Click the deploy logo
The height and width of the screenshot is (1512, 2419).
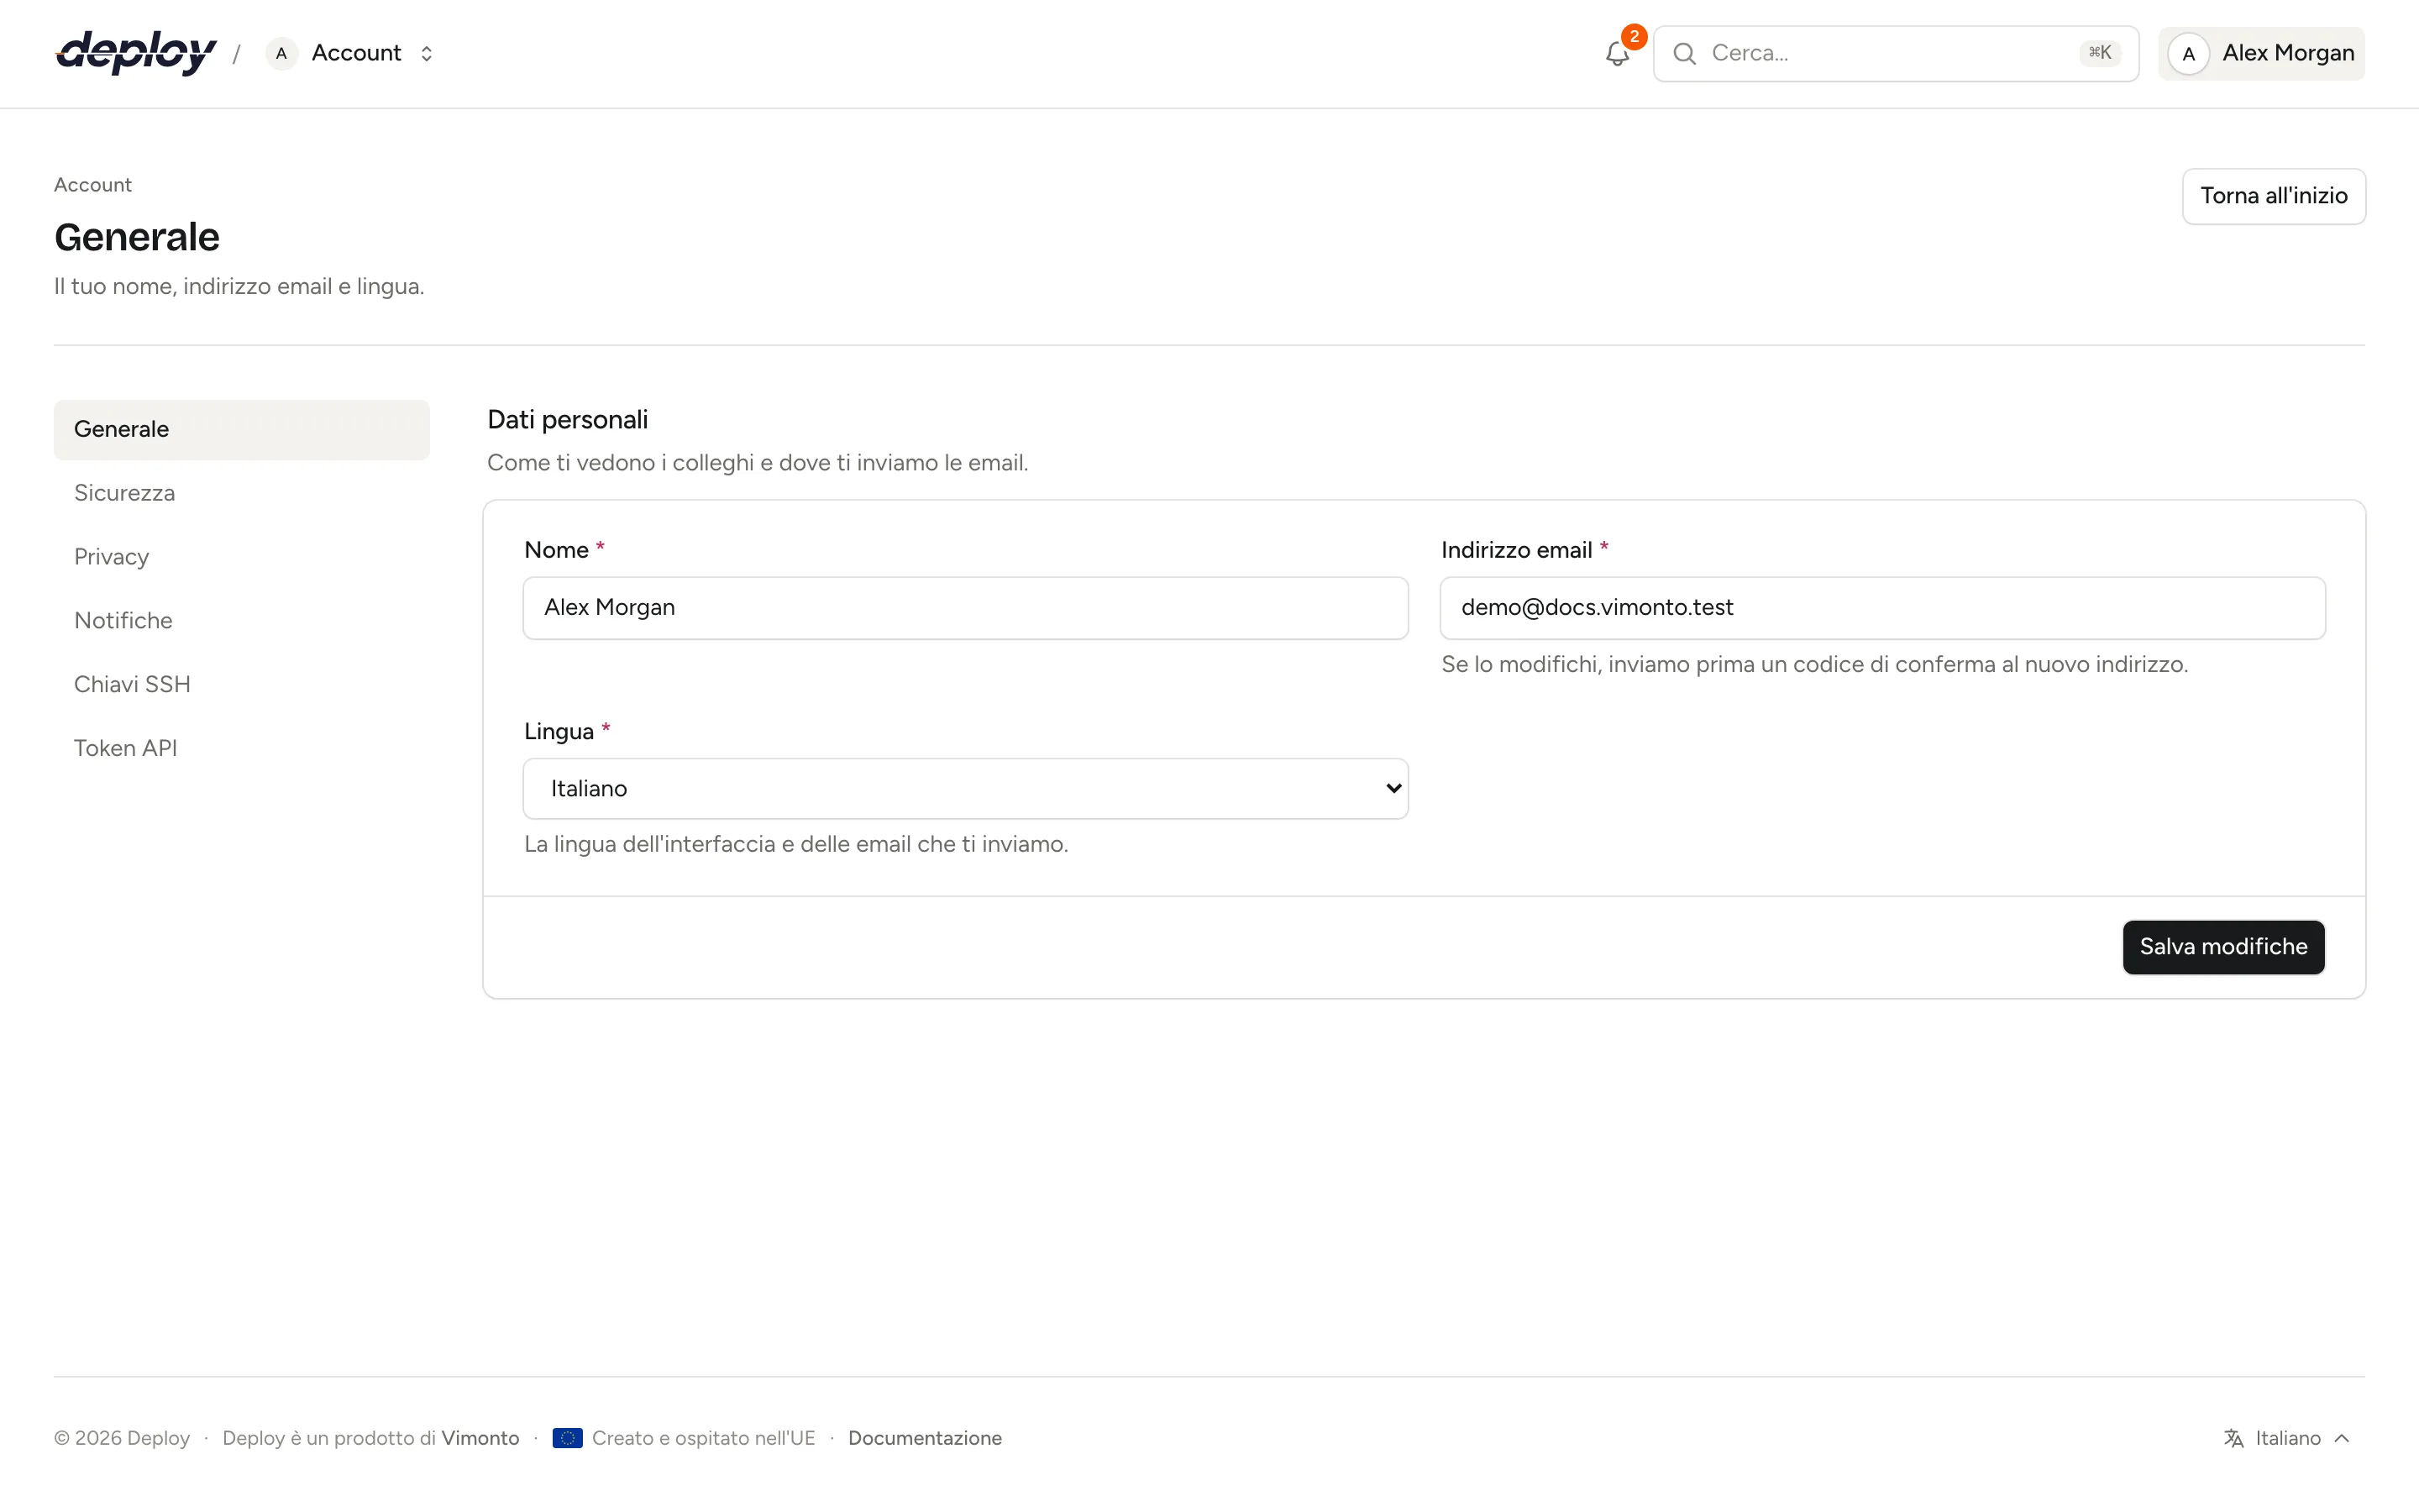[x=136, y=53]
